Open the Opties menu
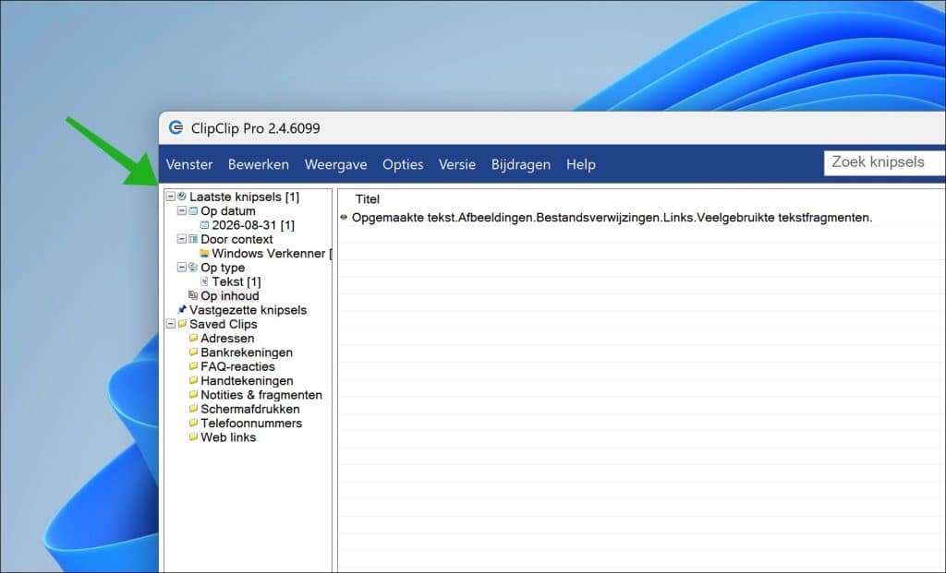The height and width of the screenshot is (573, 946). (x=403, y=164)
